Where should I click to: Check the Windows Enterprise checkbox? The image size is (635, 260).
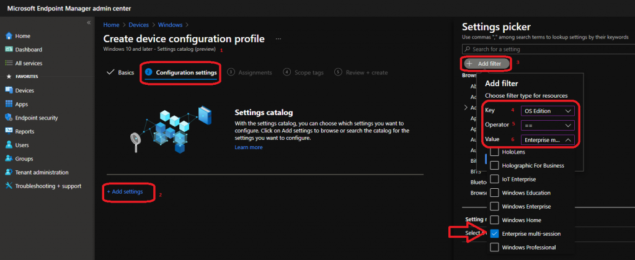click(494, 206)
